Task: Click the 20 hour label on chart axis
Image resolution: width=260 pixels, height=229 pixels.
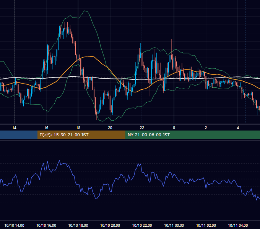Action: 110,128
